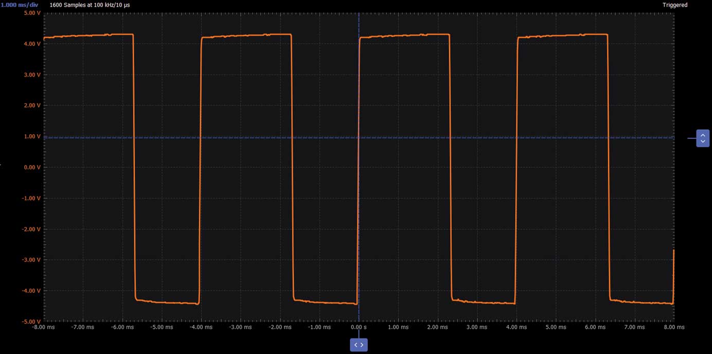Click the 0.00 s time axis label
The width and height of the screenshot is (712, 354).
(359, 327)
